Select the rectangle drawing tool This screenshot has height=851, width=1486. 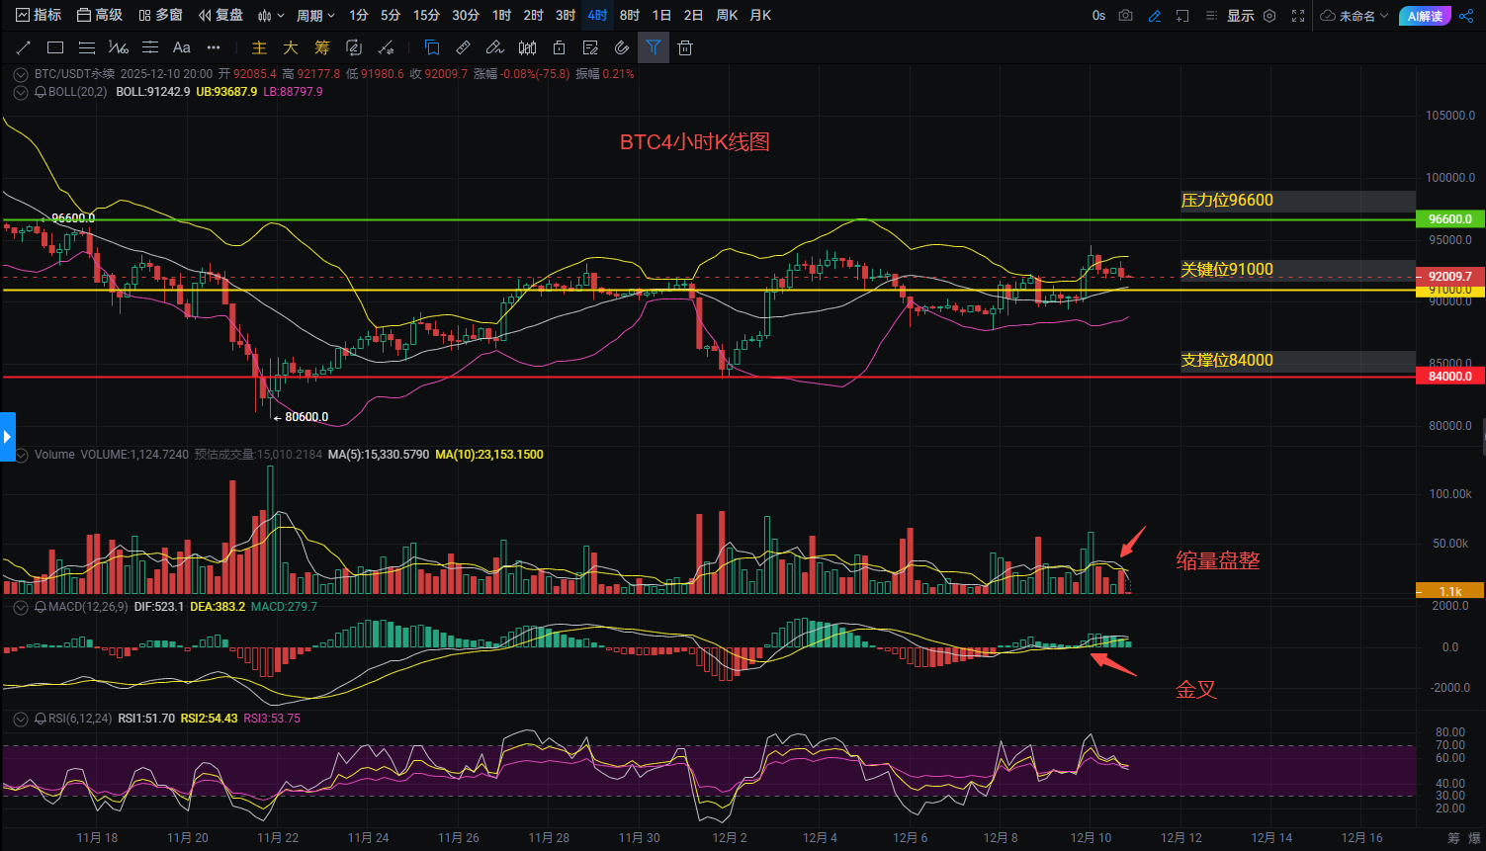[x=55, y=47]
